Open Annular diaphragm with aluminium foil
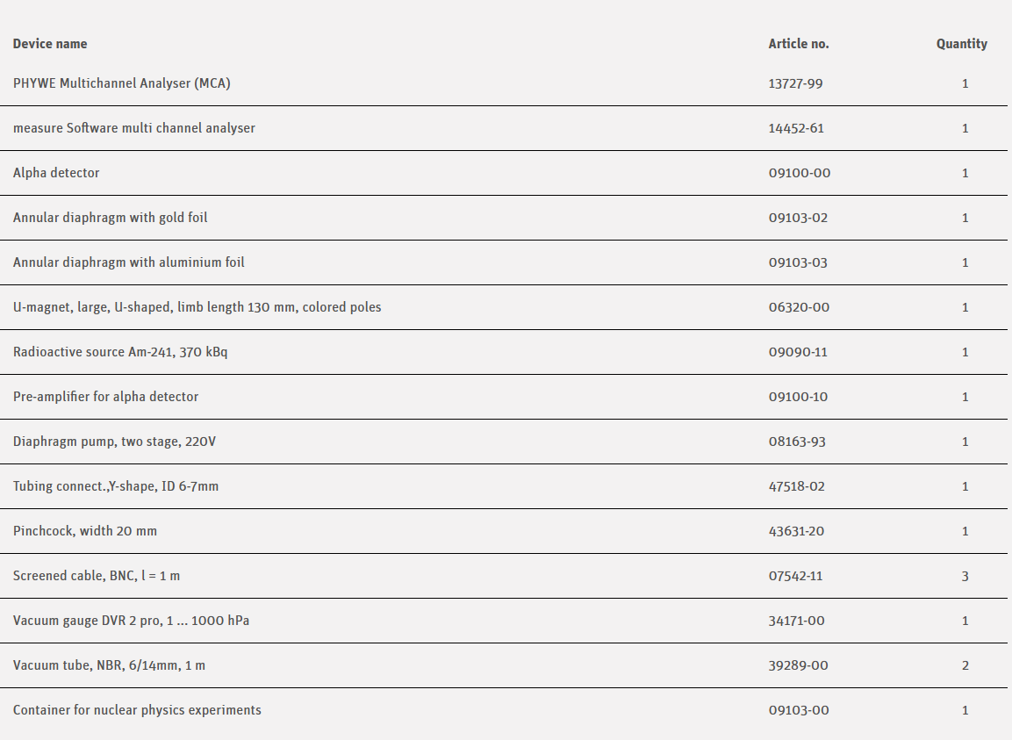The width and height of the screenshot is (1012, 740). coord(128,262)
